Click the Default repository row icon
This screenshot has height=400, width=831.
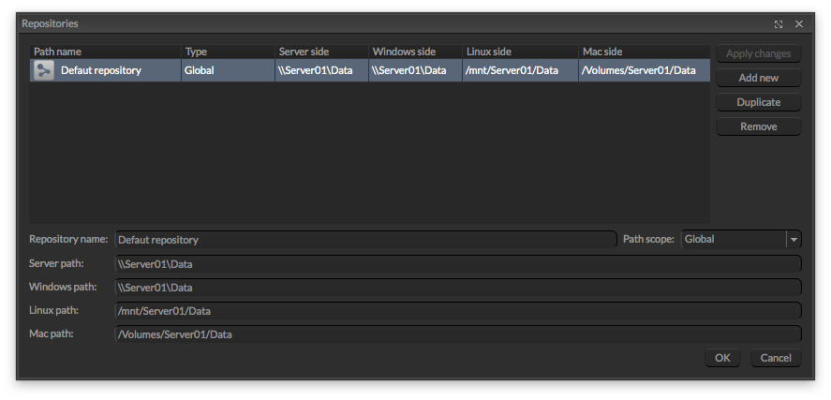(43, 70)
